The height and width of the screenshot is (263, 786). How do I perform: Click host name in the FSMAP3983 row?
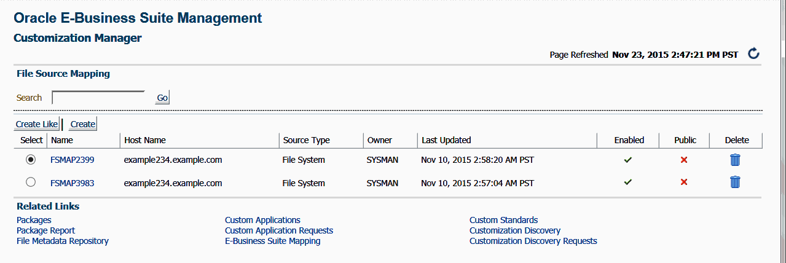(173, 183)
